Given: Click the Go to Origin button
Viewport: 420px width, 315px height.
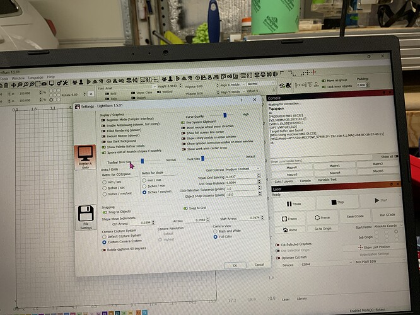Looking at the screenshot, I should pos(323,229).
